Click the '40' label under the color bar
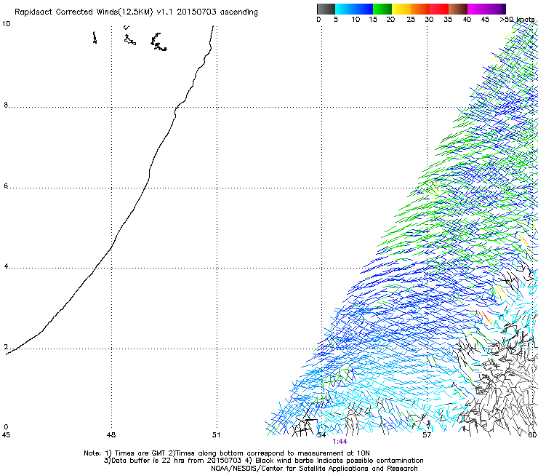This screenshot has height=473, width=538. 467,20
